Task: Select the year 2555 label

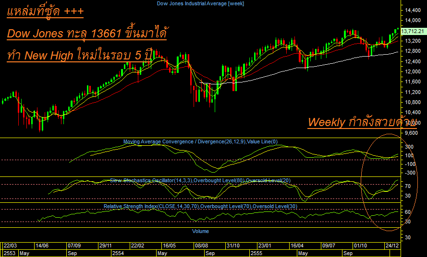Action: pyautogui.click(x=256, y=254)
